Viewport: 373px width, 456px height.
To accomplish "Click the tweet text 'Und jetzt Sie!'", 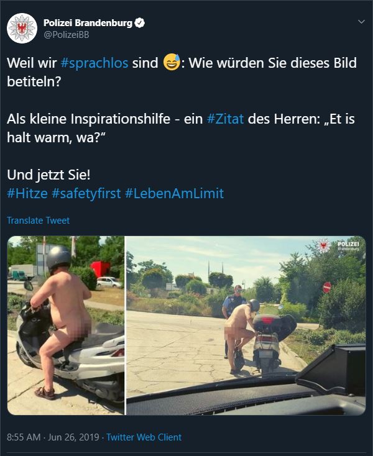I will click(48, 175).
